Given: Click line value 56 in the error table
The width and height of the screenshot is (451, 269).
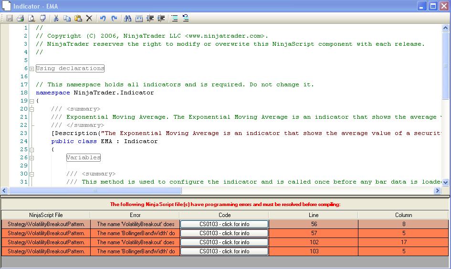Looking at the screenshot, I should [x=314, y=224].
